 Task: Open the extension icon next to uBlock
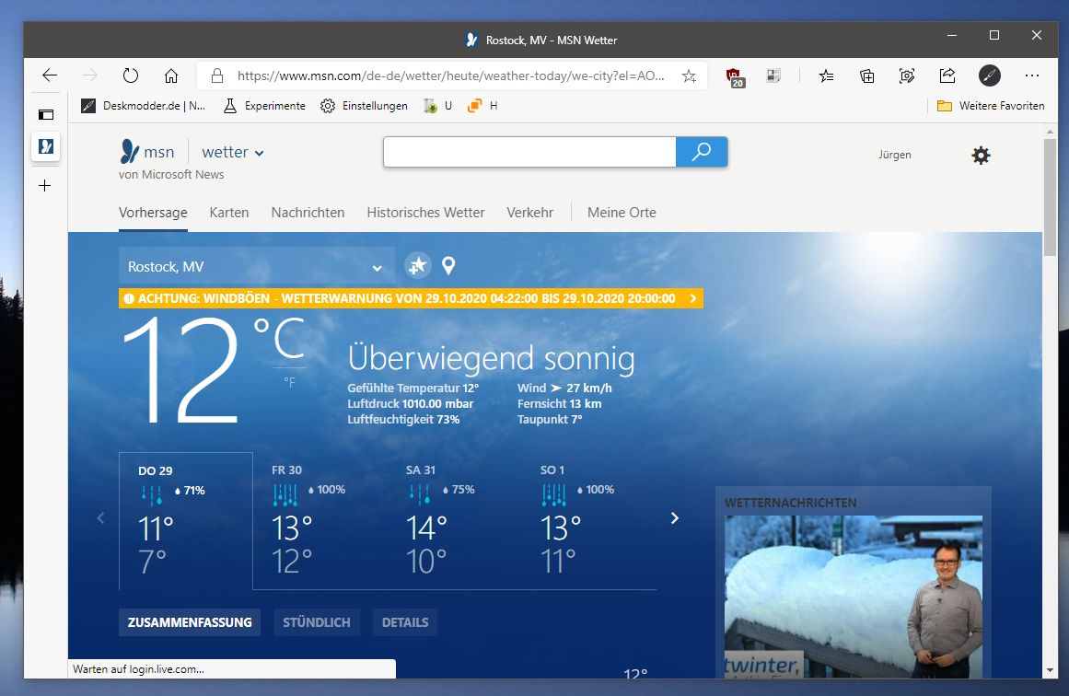tap(773, 75)
